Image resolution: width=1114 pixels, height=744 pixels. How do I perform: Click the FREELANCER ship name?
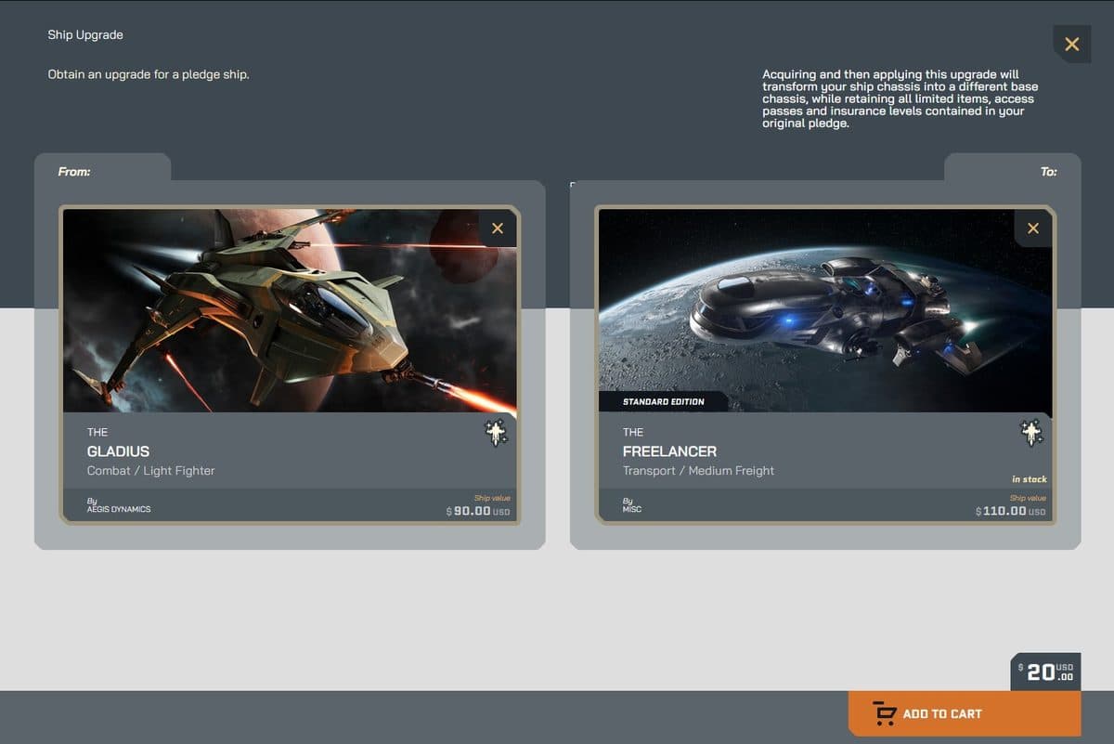pos(669,451)
